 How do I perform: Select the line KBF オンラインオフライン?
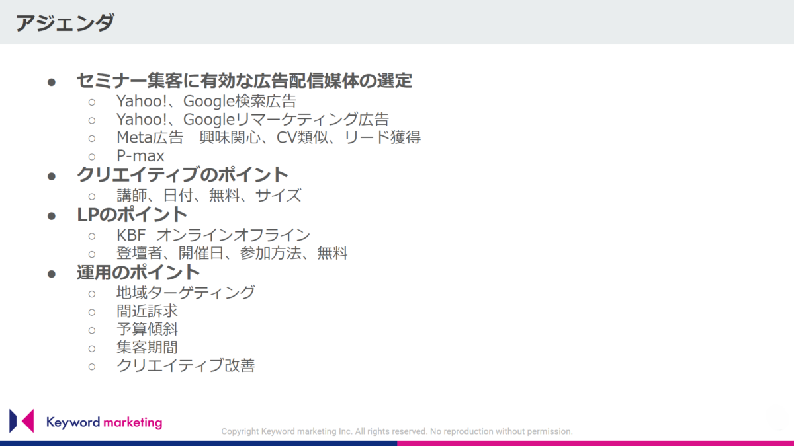pyautogui.click(x=214, y=235)
